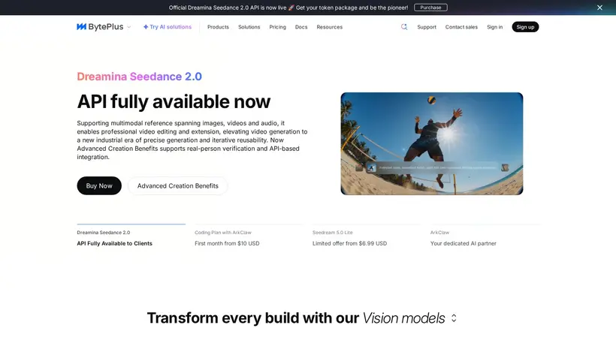Click the Dreamina Seedance 2.0 gradient heading

pyautogui.click(x=140, y=77)
